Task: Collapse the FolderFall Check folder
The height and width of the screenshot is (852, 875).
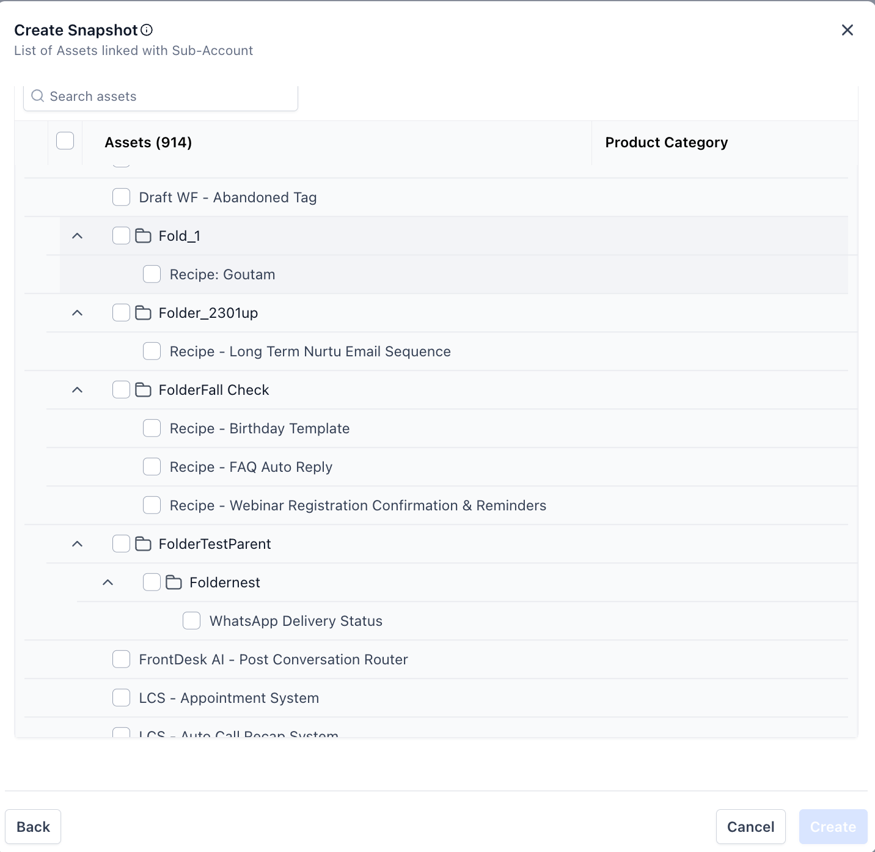Action: point(77,389)
